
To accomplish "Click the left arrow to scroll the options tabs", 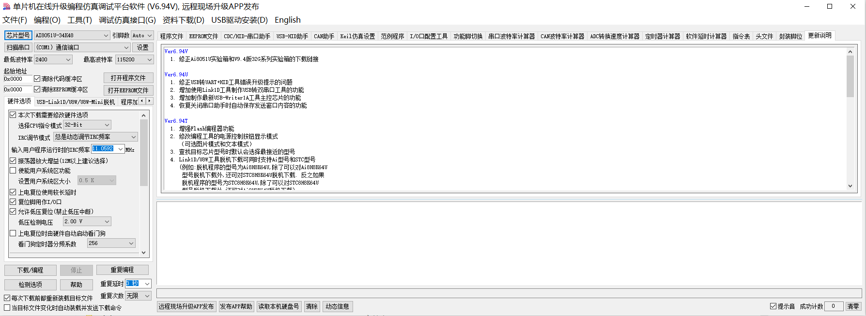I will pos(142,101).
